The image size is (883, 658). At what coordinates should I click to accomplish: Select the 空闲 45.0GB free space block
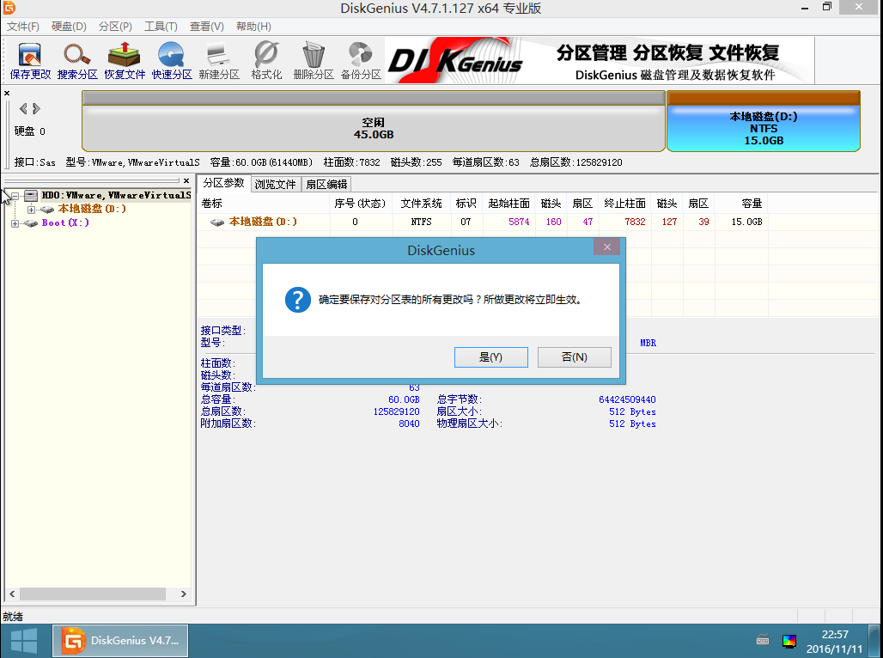pyautogui.click(x=374, y=122)
